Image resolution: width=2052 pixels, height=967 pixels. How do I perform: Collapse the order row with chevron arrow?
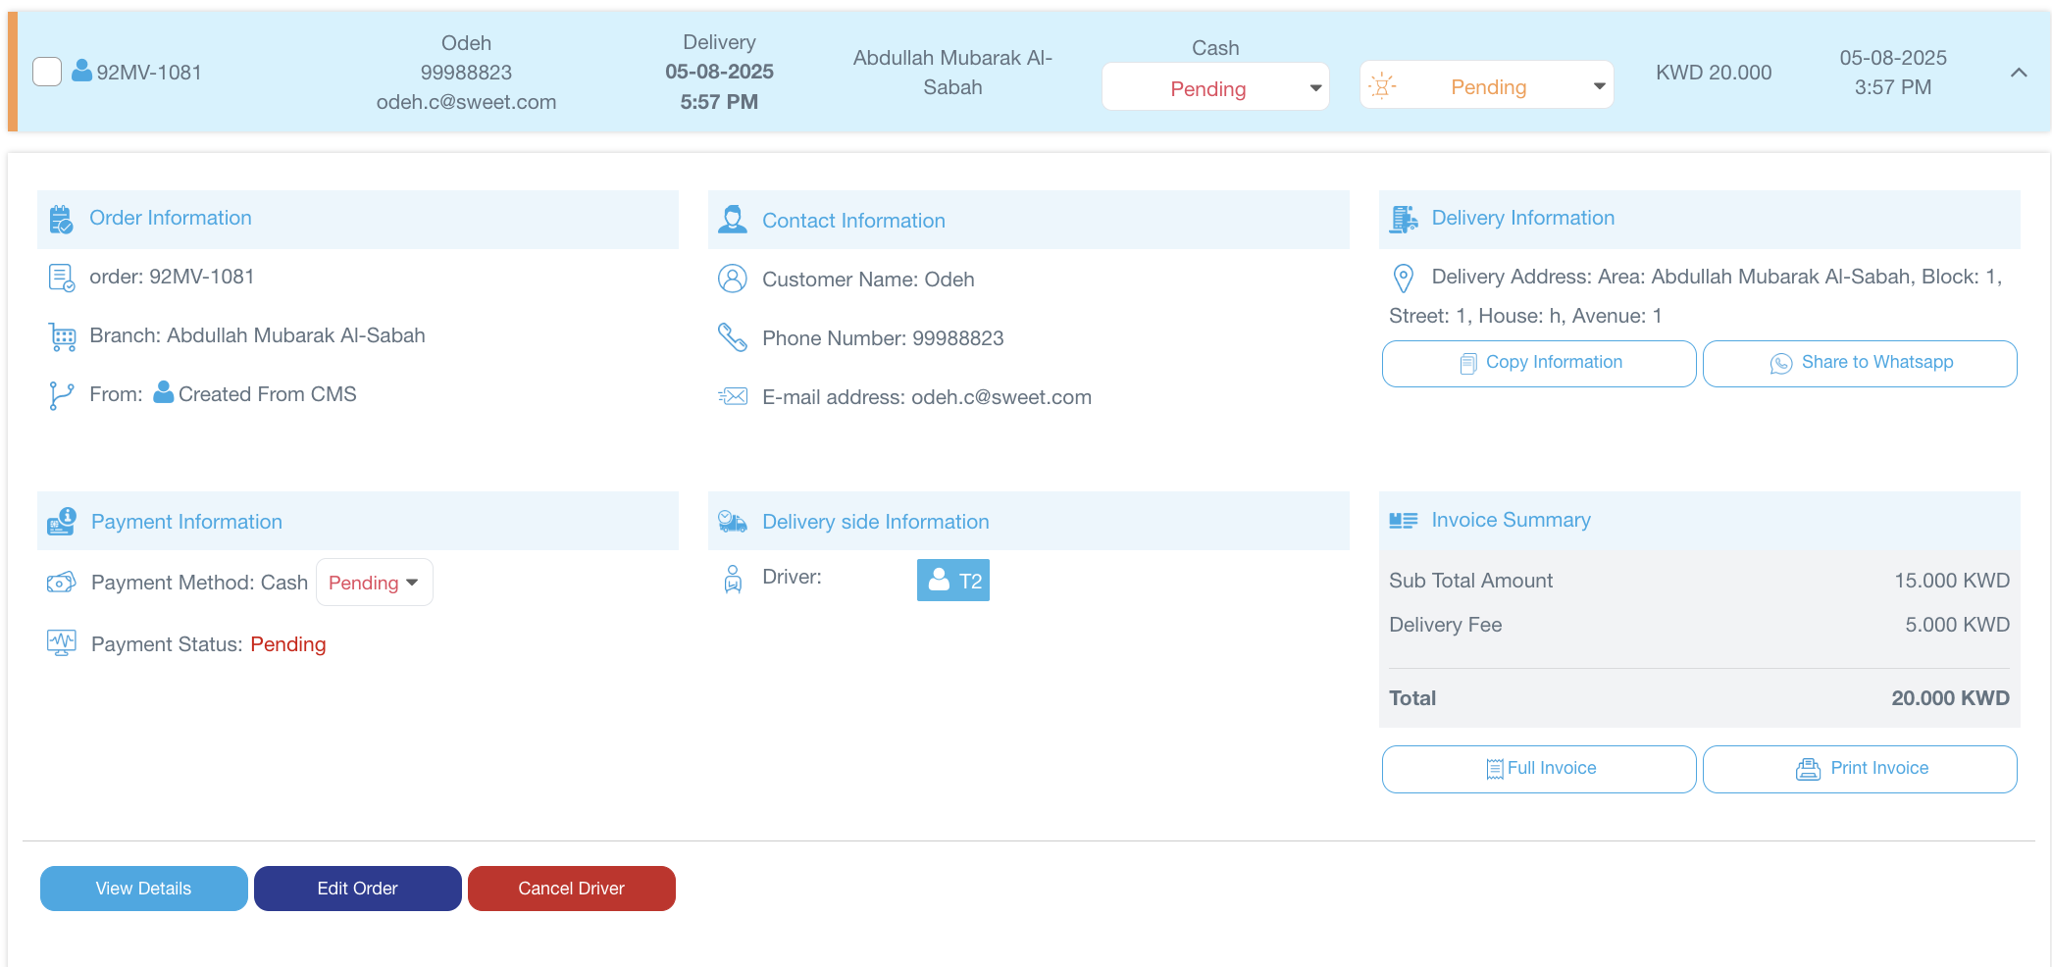coord(2018,73)
